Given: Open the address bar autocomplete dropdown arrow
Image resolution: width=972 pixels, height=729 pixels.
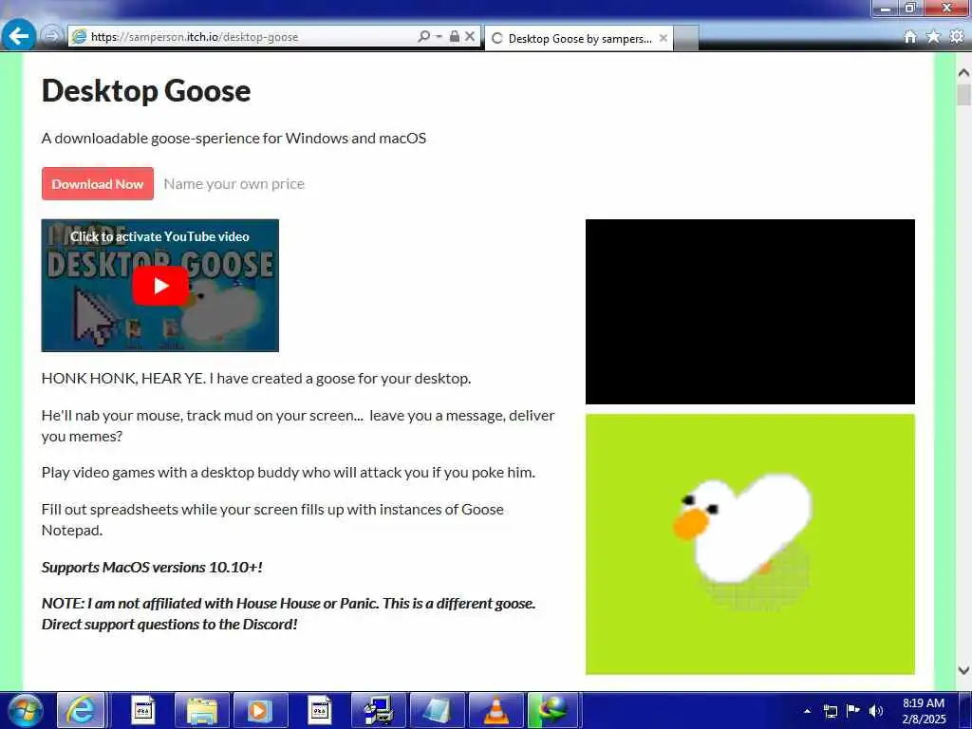Looking at the screenshot, I should [439, 37].
